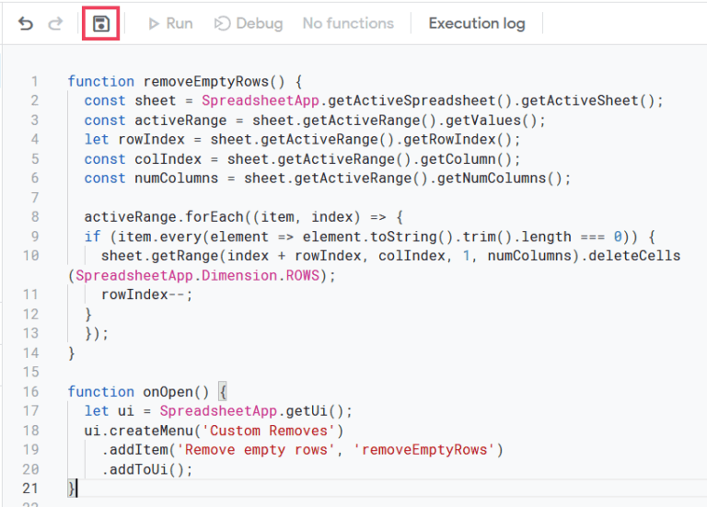Click the Debug icon
The height and width of the screenshot is (507, 707).
click(x=222, y=23)
